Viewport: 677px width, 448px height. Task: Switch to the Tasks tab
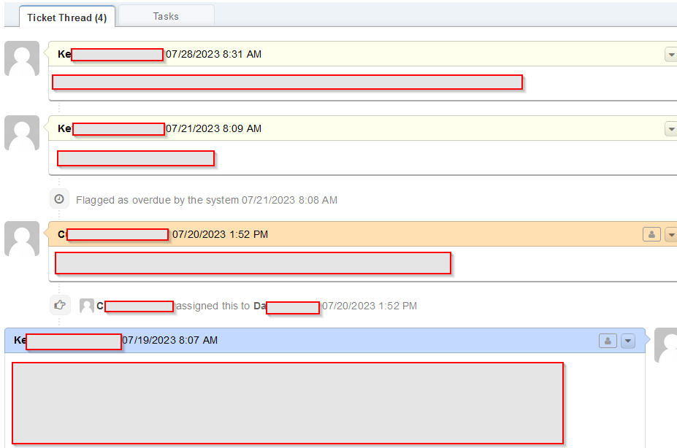pos(166,16)
